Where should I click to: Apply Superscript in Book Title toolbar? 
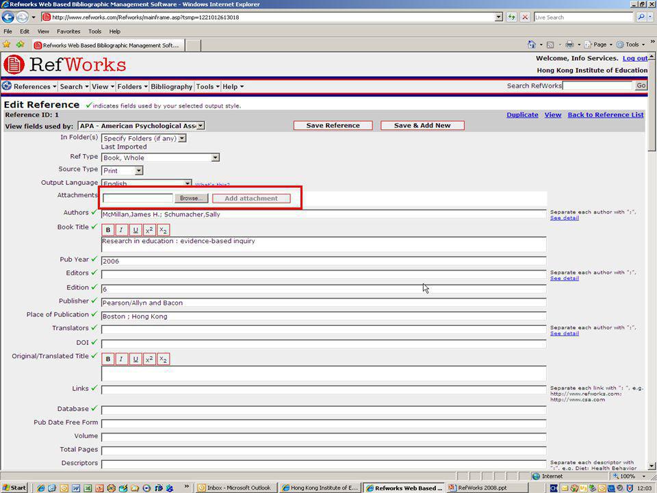[x=149, y=230]
